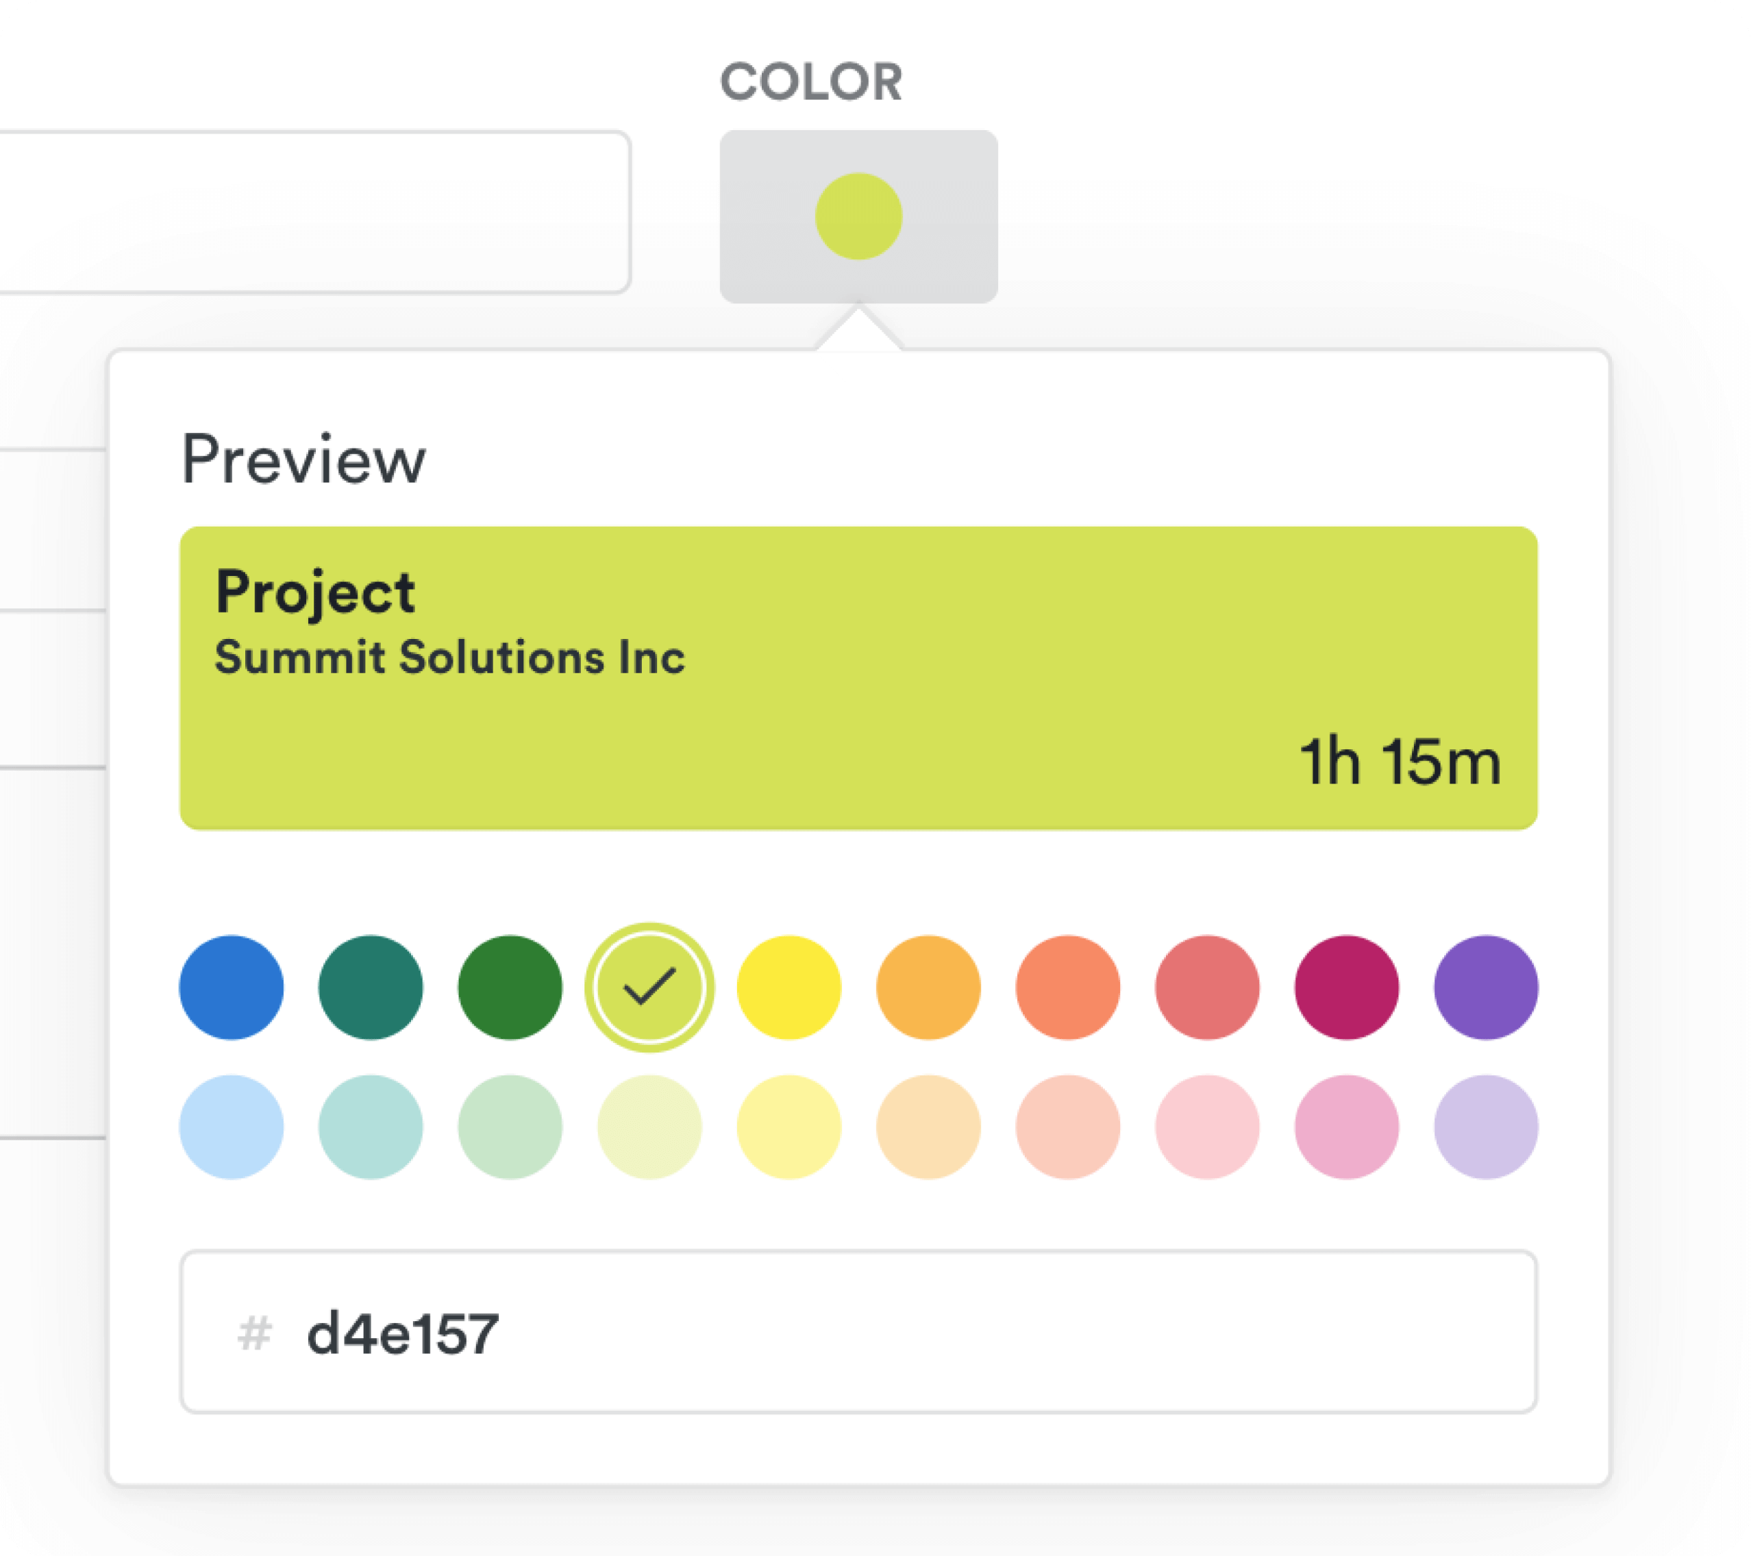Select the light blue pastel swatch

coord(232,1127)
